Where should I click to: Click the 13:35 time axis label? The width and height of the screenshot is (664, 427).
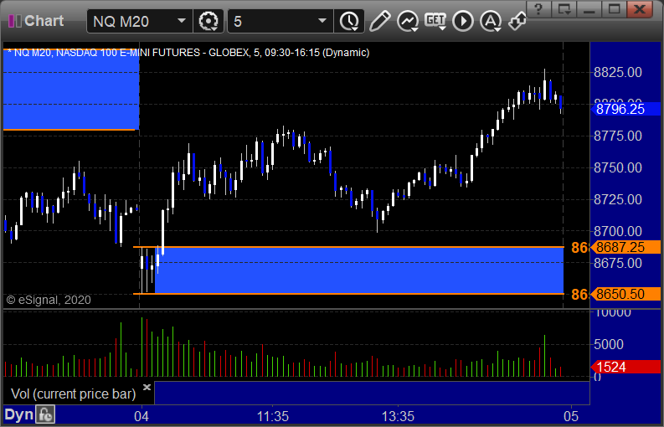[x=398, y=416]
